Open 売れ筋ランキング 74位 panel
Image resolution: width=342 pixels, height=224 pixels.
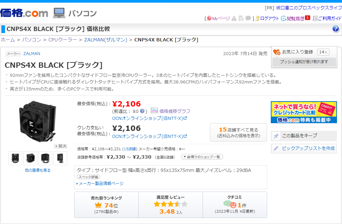(106, 205)
